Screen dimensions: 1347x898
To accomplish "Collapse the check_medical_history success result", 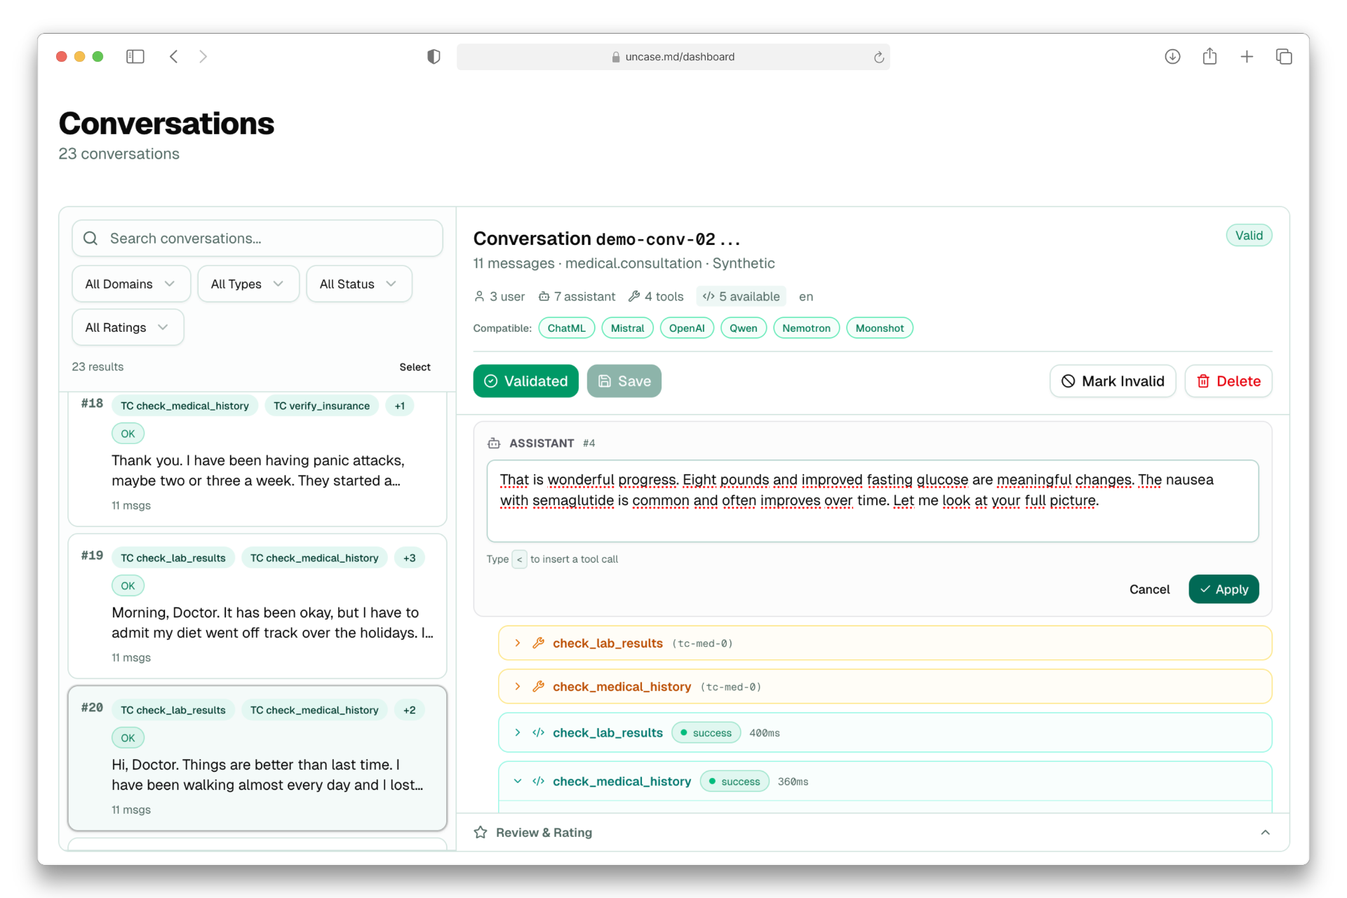I will click(x=518, y=782).
